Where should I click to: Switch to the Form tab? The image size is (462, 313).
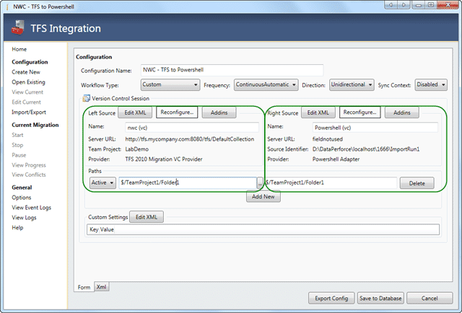coord(84,287)
